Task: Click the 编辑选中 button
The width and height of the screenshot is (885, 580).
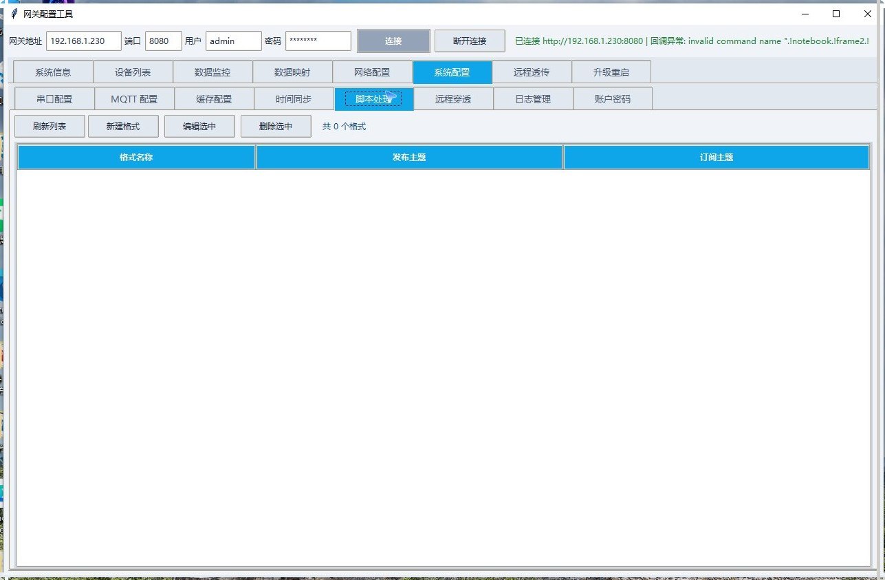Action: click(x=199, y=126)
